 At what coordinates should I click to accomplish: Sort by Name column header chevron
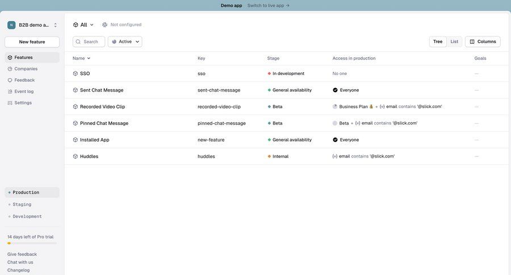(x=89, y=59)
